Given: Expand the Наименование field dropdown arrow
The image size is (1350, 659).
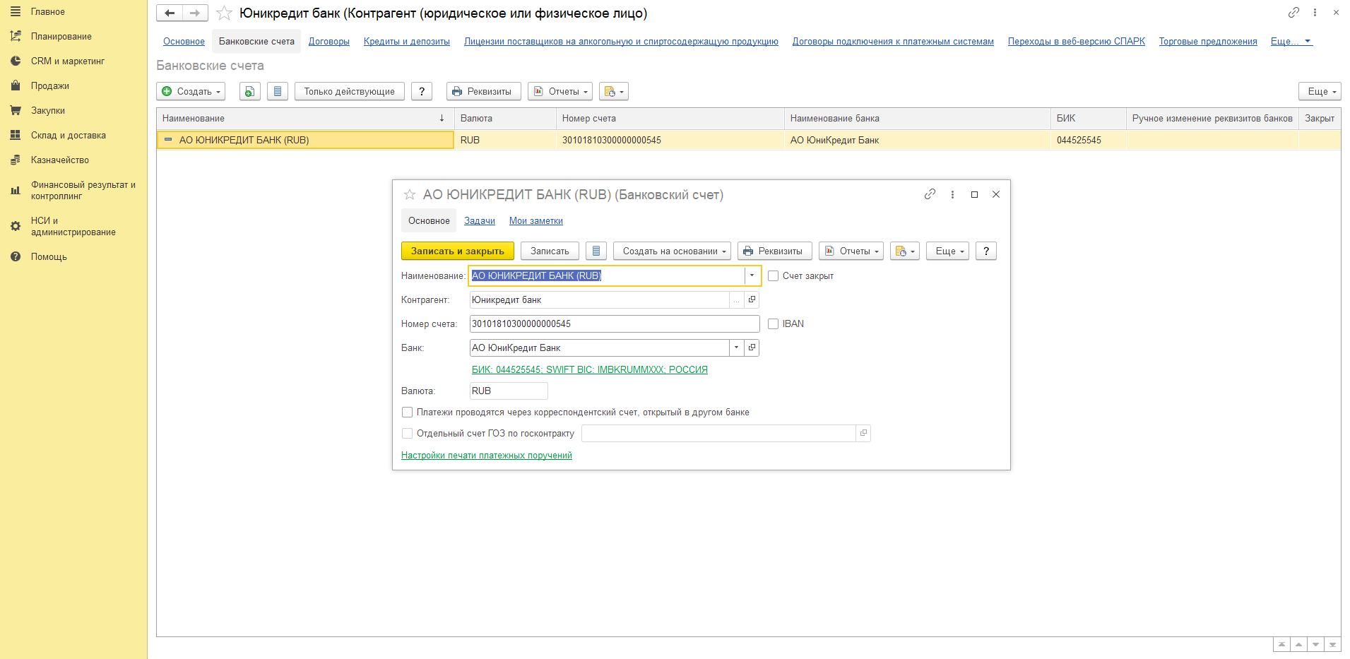Looking at the screenshot, I should [752, 276].
